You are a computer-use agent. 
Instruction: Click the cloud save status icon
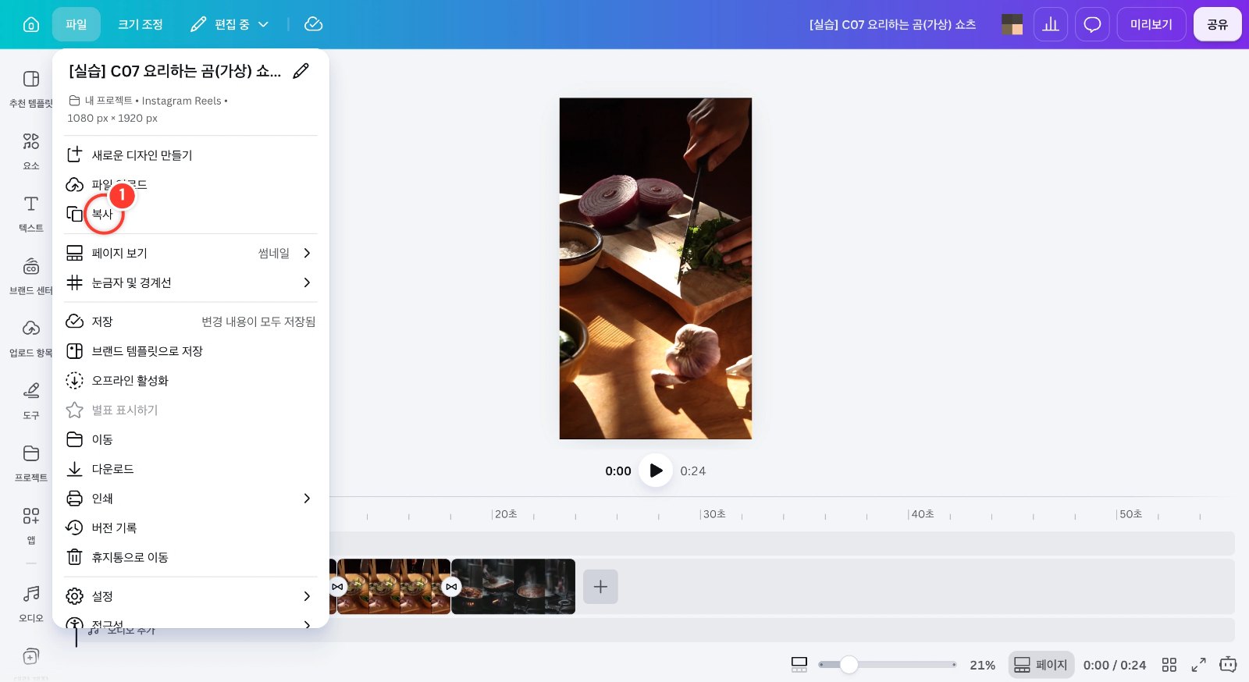313,24
